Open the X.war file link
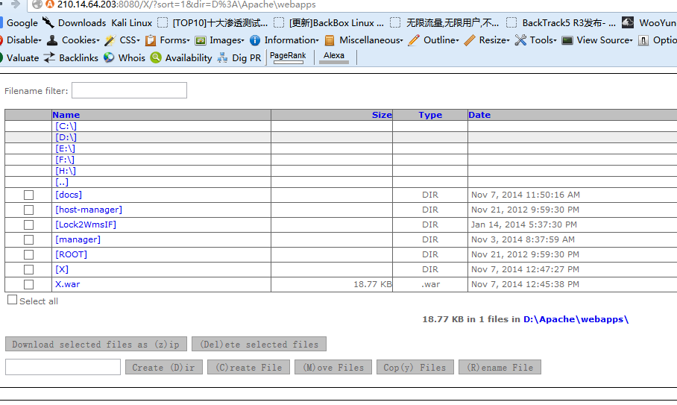The image size is (677, 405). (67, 284)
